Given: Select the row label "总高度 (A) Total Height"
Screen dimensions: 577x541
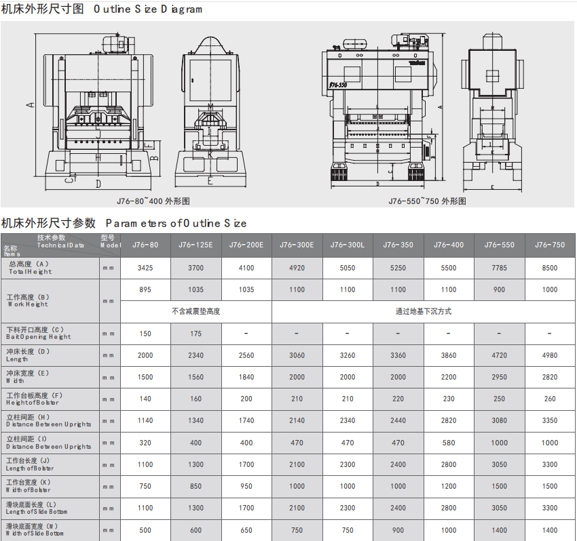Looking at the screenshot, I should tap(30, 268).
